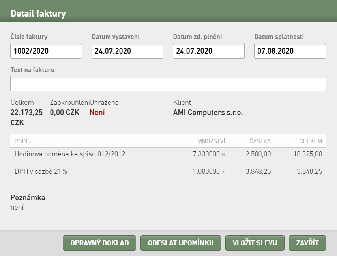Click the OPRAVNÝ DOKLAD button
337x256 pixels.
point(99,243)
